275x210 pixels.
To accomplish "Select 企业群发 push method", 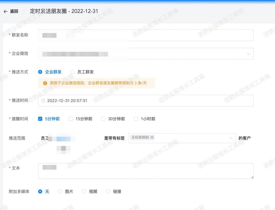I will pyautogui.click(x=40, y=72).
